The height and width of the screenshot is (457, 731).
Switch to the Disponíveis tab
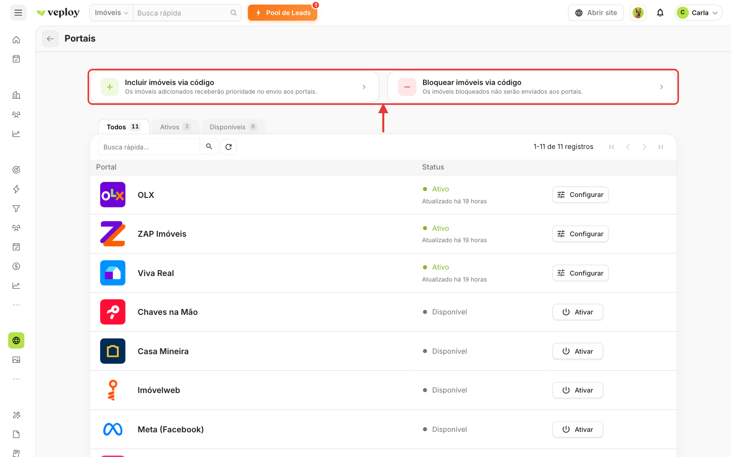point(233,127)
